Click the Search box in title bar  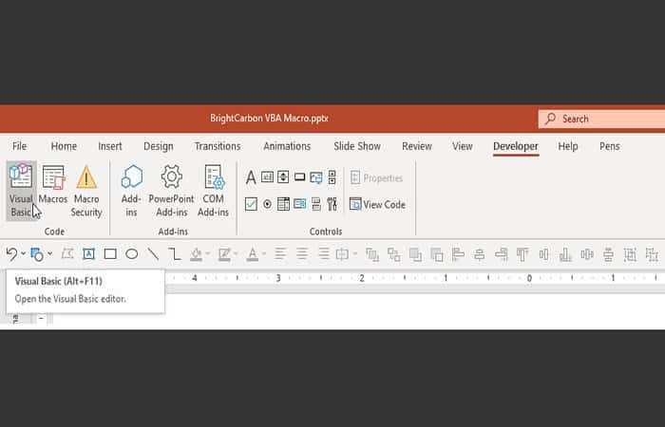[x=601, y=119]
